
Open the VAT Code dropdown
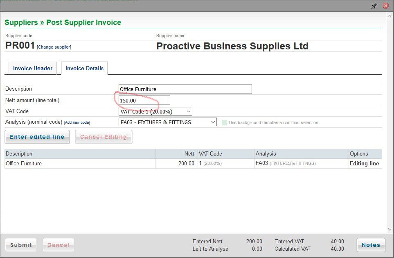[x=155, y=111]
